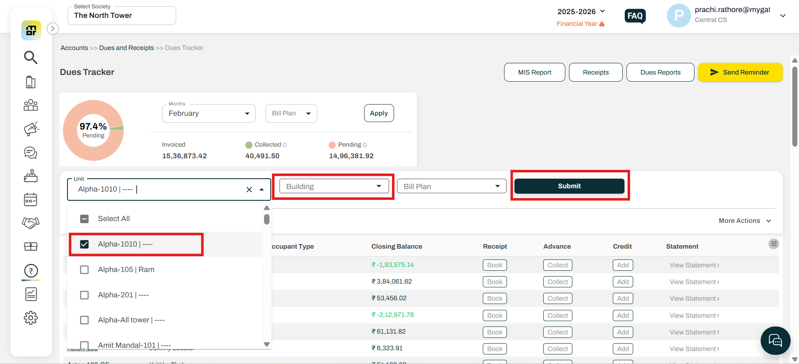Open the settings gear icon in sidebar
Viewport: 799px width, 364px height.
[31, 318]
